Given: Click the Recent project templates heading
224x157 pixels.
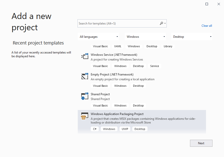Looking at the screenshot, I should coord(38,43).
